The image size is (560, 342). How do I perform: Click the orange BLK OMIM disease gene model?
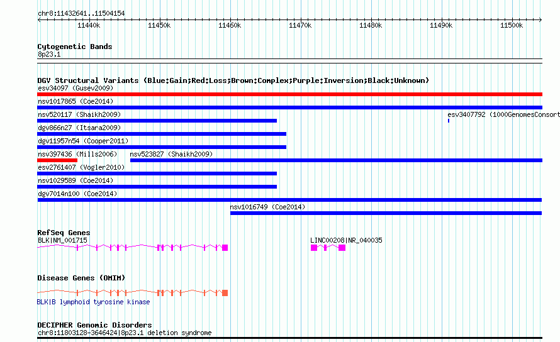pyautogui.click(x=133, y=293)
